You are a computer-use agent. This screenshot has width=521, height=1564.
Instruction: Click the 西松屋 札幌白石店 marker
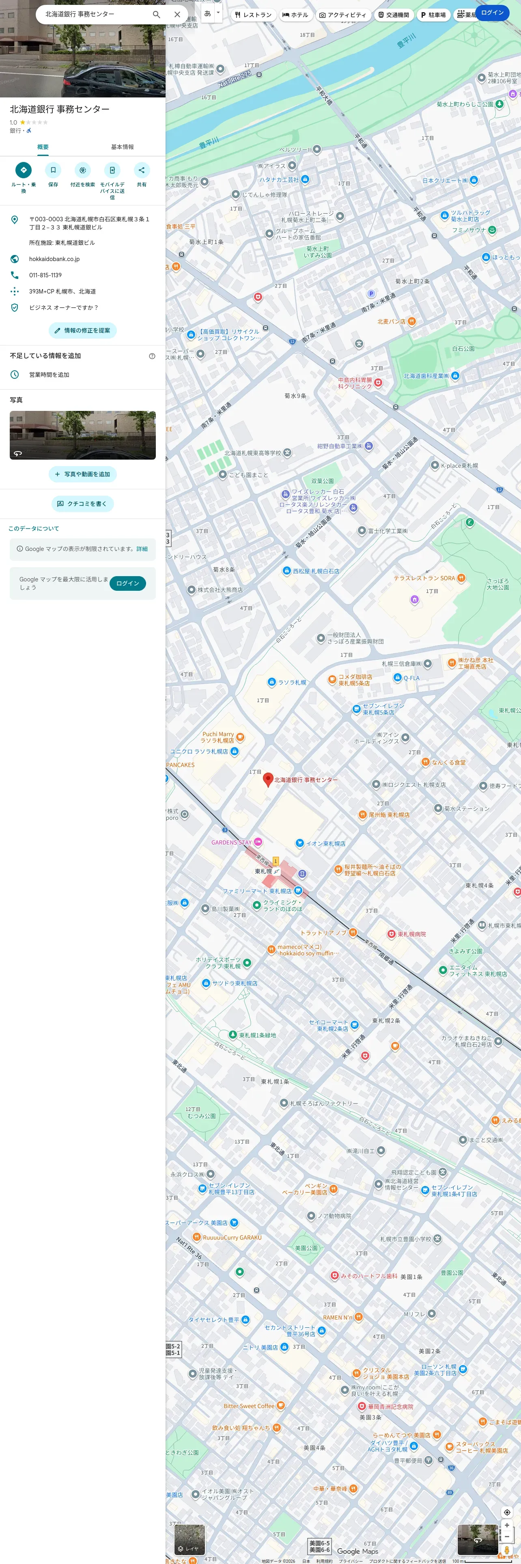point(287,571)
